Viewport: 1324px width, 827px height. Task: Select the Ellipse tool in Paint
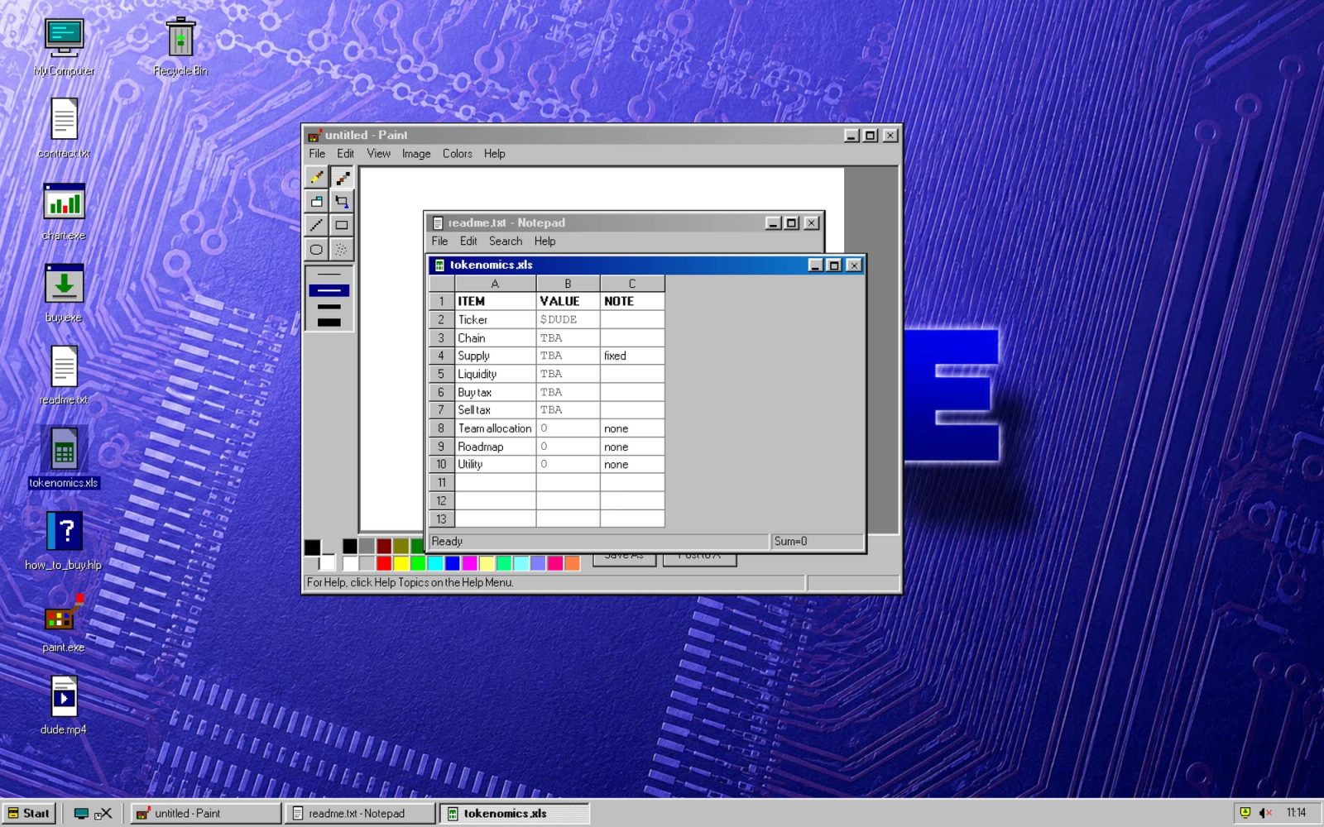tap(317, 249)
